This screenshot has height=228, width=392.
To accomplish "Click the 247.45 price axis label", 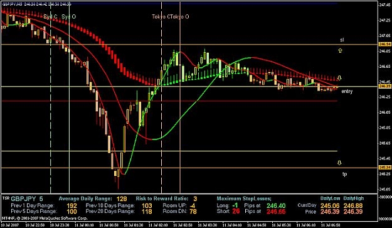I will click(384, 5).
